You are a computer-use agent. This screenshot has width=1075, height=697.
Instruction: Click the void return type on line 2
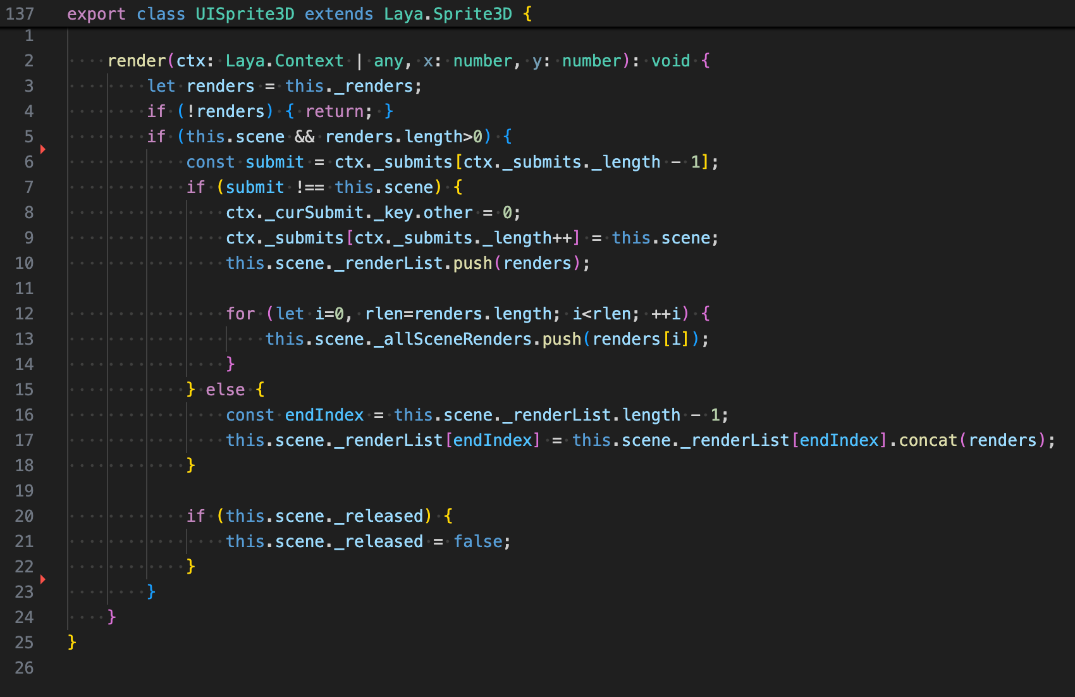pyautogui.click(x=670, y=61)
